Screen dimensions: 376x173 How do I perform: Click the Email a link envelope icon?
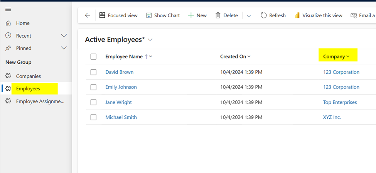pos(354,15)
